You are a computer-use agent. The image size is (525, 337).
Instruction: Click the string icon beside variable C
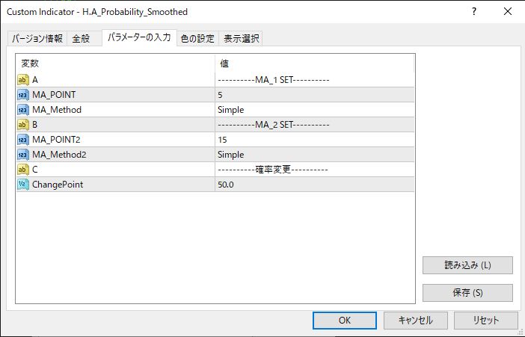pyautogui.click(x=23, y=170)
